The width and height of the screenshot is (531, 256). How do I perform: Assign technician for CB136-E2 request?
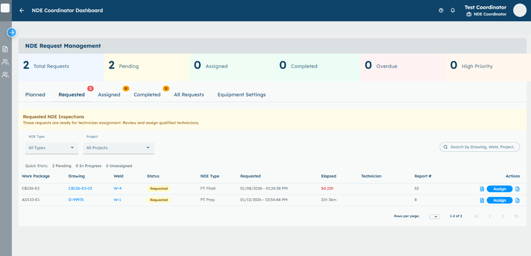[x=500, y=189]
